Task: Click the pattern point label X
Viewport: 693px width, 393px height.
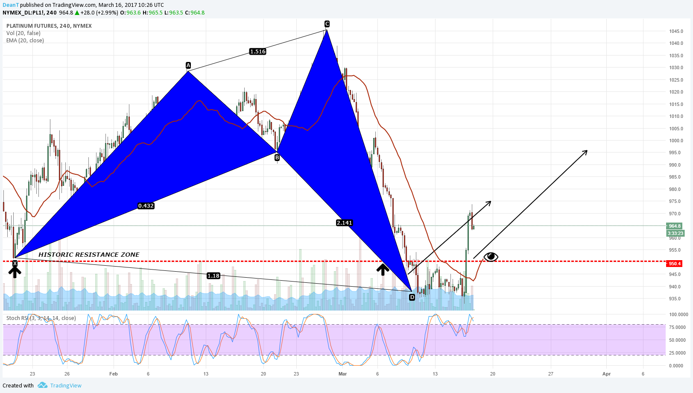Action: pos(15,263)
